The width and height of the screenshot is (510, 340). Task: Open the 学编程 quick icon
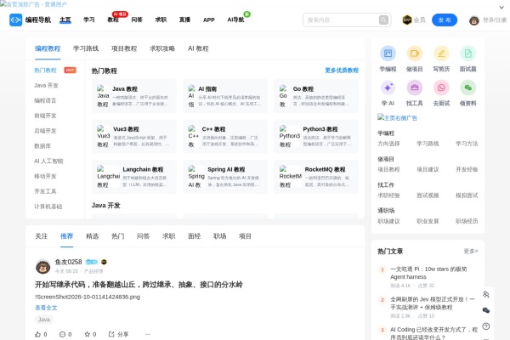[x=388, y=54]
